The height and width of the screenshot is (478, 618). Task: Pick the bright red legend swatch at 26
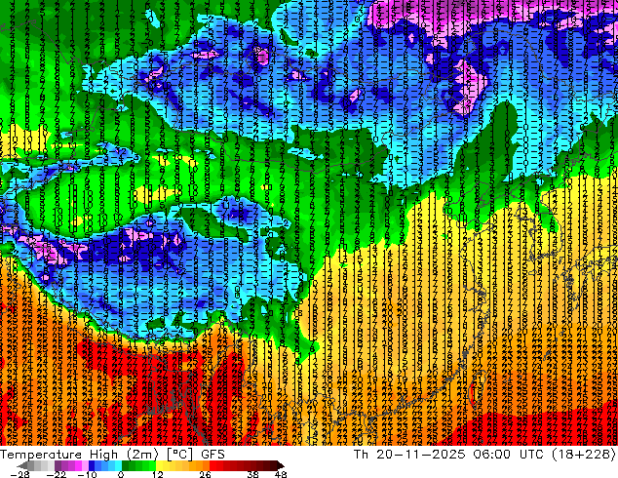coord(212,465)
